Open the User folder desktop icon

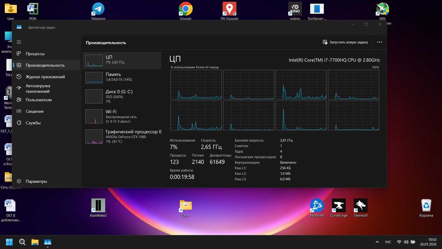click(11, 11)
